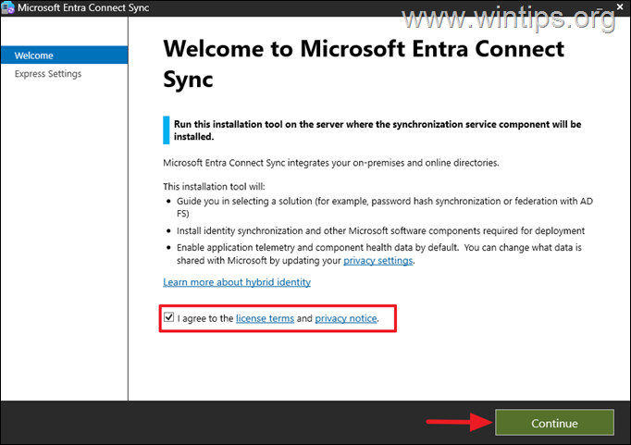Select the Welcome step in sidebar
Screen dimensions: 631x445
pyautogui.click(x=65, y=56)
